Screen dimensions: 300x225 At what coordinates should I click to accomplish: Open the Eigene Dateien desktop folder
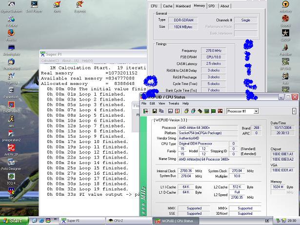(12, 7)
